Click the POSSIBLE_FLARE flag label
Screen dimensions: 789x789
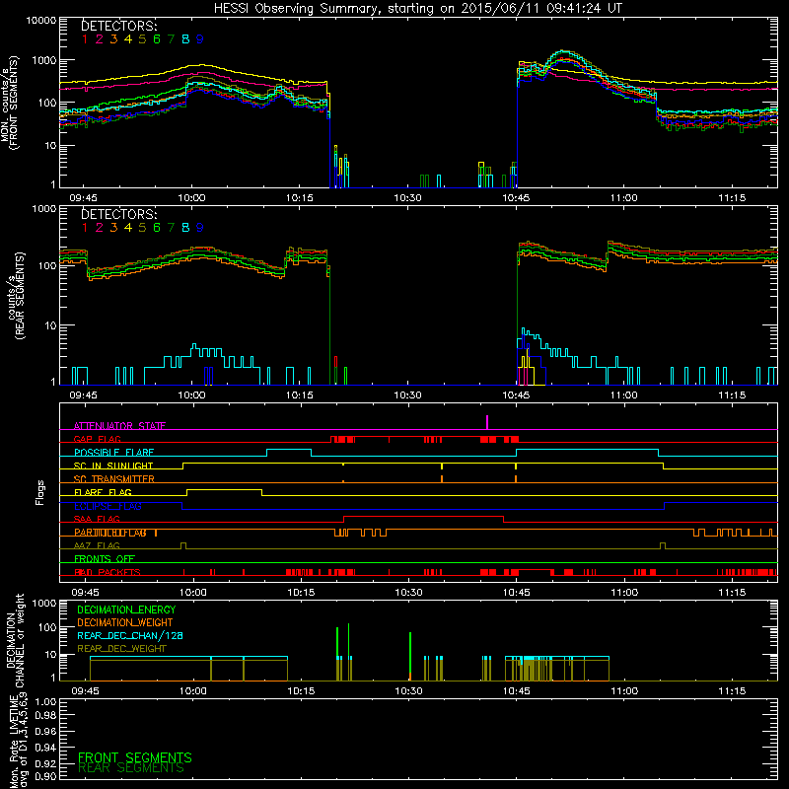[x=113, y=453]
